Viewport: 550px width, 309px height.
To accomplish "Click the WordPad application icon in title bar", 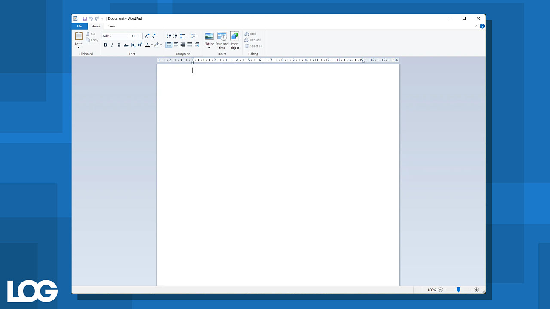I will tap(76, 18).
